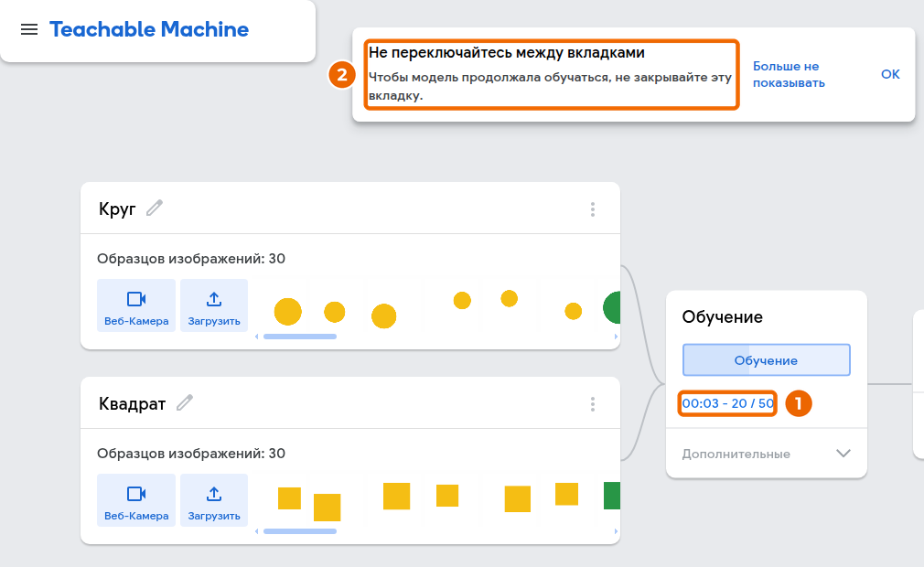Open Квадрат class three-dot options menu
This screenshot has height=567, width=924.
tap(593, 404)
